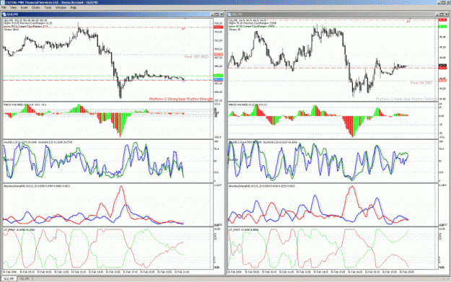Click the main application title bar icon
This screenshot has height=282, width=451.
tap(2, 2)
